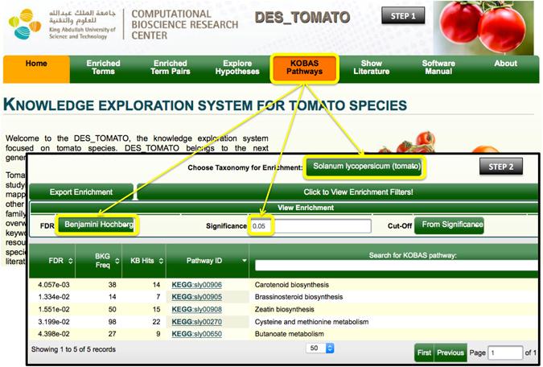Click the tomato image in header
543x367 pixels.
[x=483, y=27]
